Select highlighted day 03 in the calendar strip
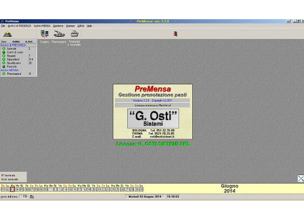The image size is (304, 220). tap(13, 190)
